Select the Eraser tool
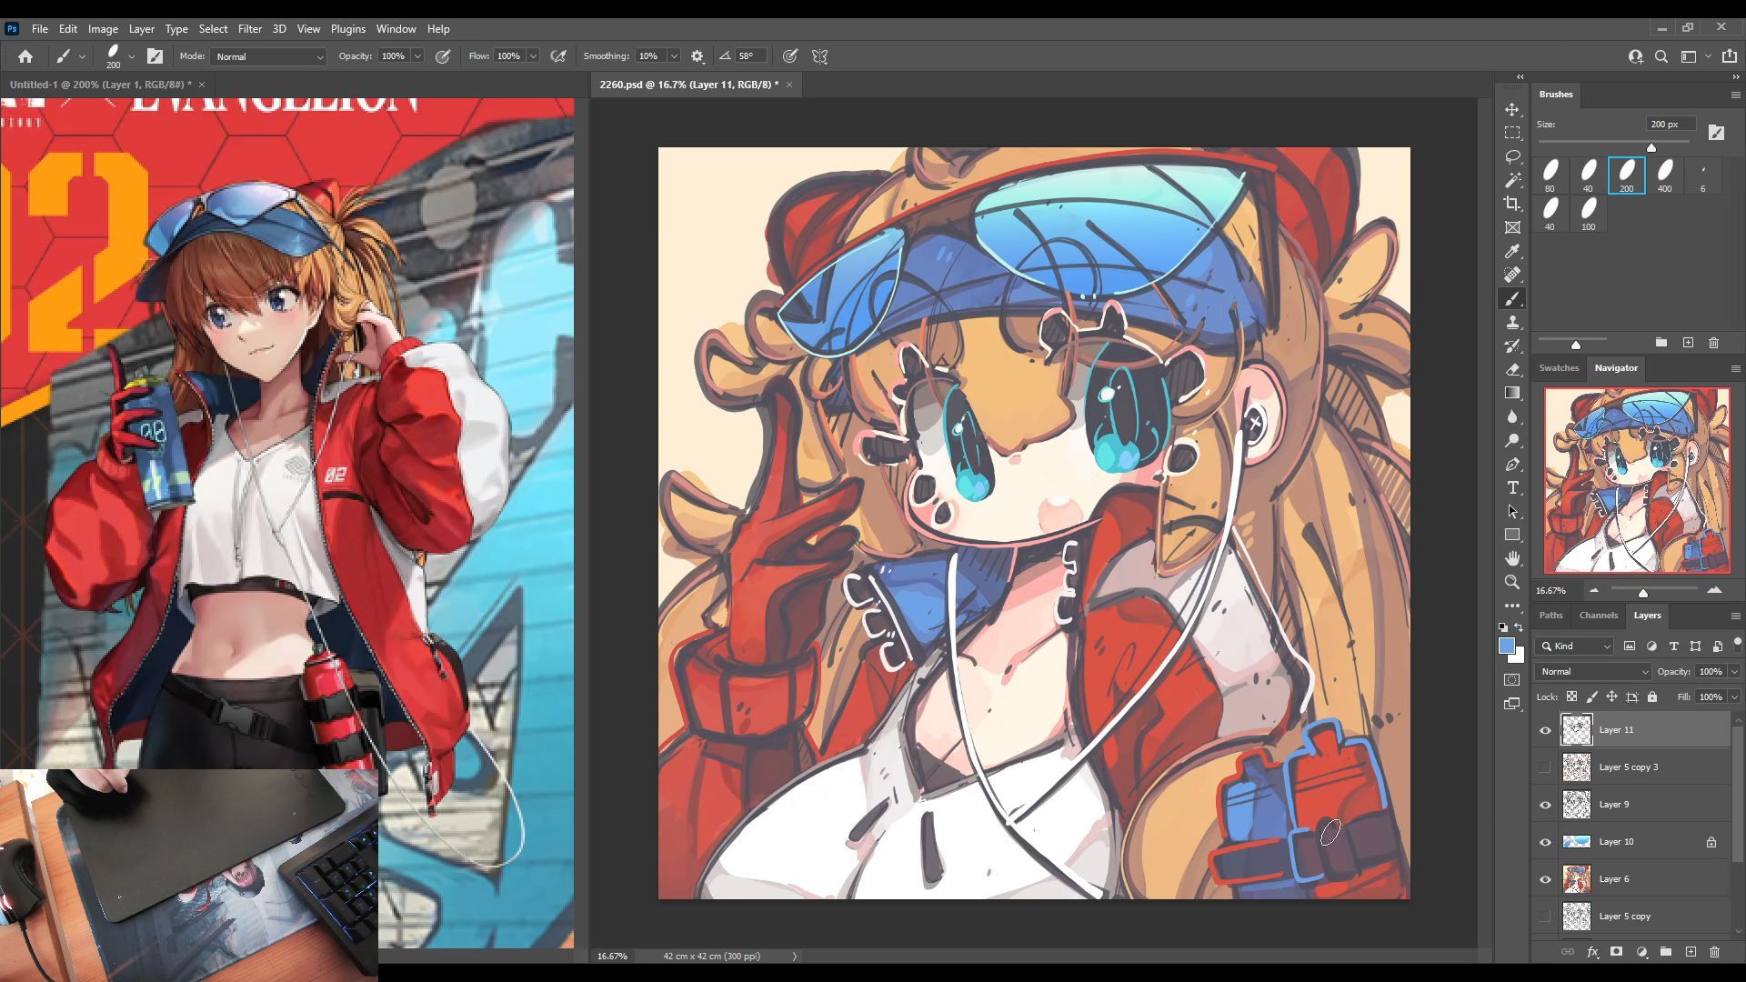1746x982 pixels. point(1512,369)
